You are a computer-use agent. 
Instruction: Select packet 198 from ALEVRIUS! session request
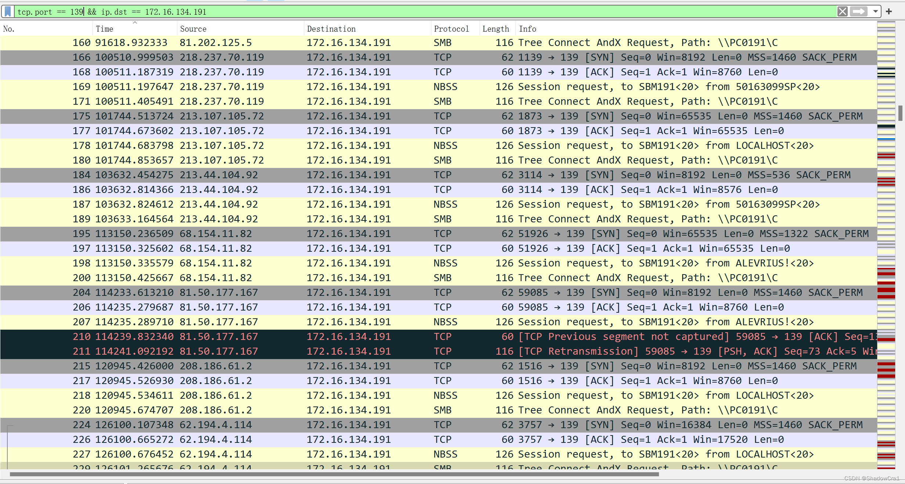[x=438, y=263]
